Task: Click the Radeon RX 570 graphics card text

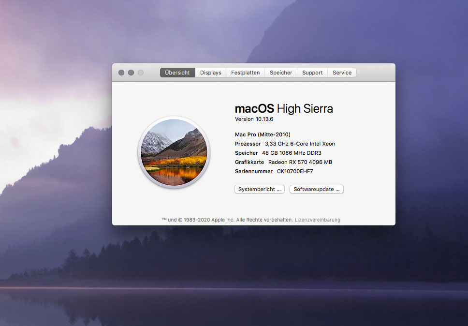Action: pos(300,162)
